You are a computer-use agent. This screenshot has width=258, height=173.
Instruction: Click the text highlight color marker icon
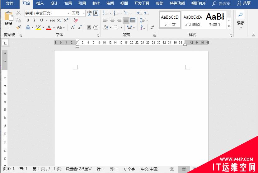coord(38,27)
